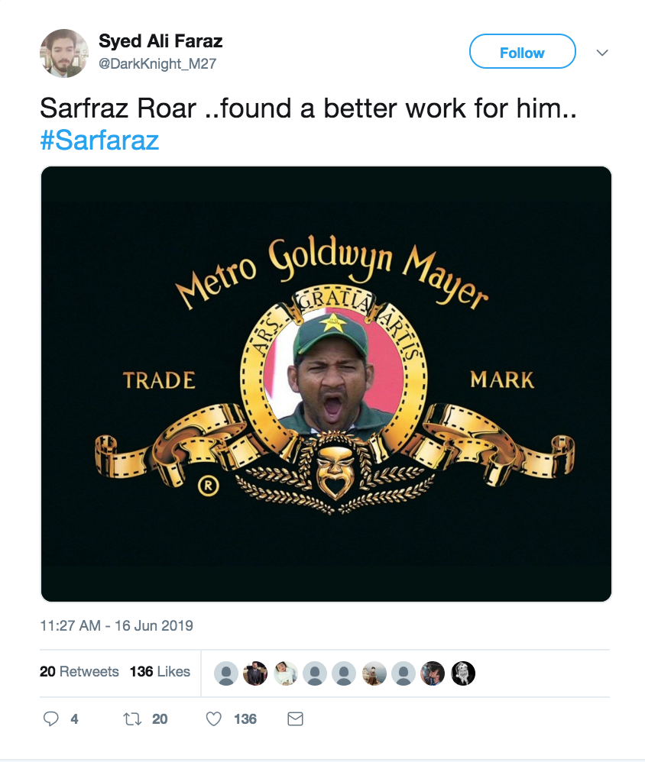Click the second-to-last liker avatar

[433, 673]
